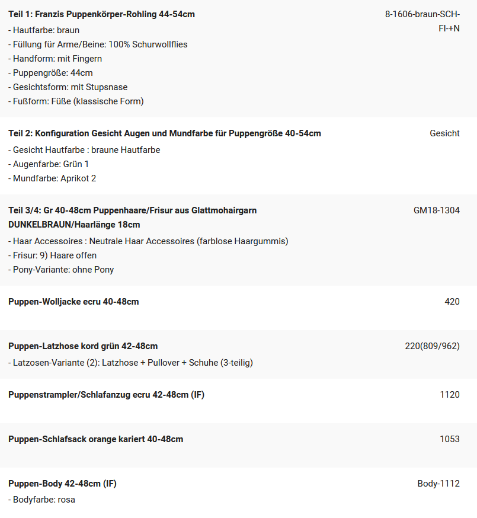The height and width of the screenshot is (518, 477).
Task: Click Frisur: 9) Haare offen line
Action: click(52, 255)
